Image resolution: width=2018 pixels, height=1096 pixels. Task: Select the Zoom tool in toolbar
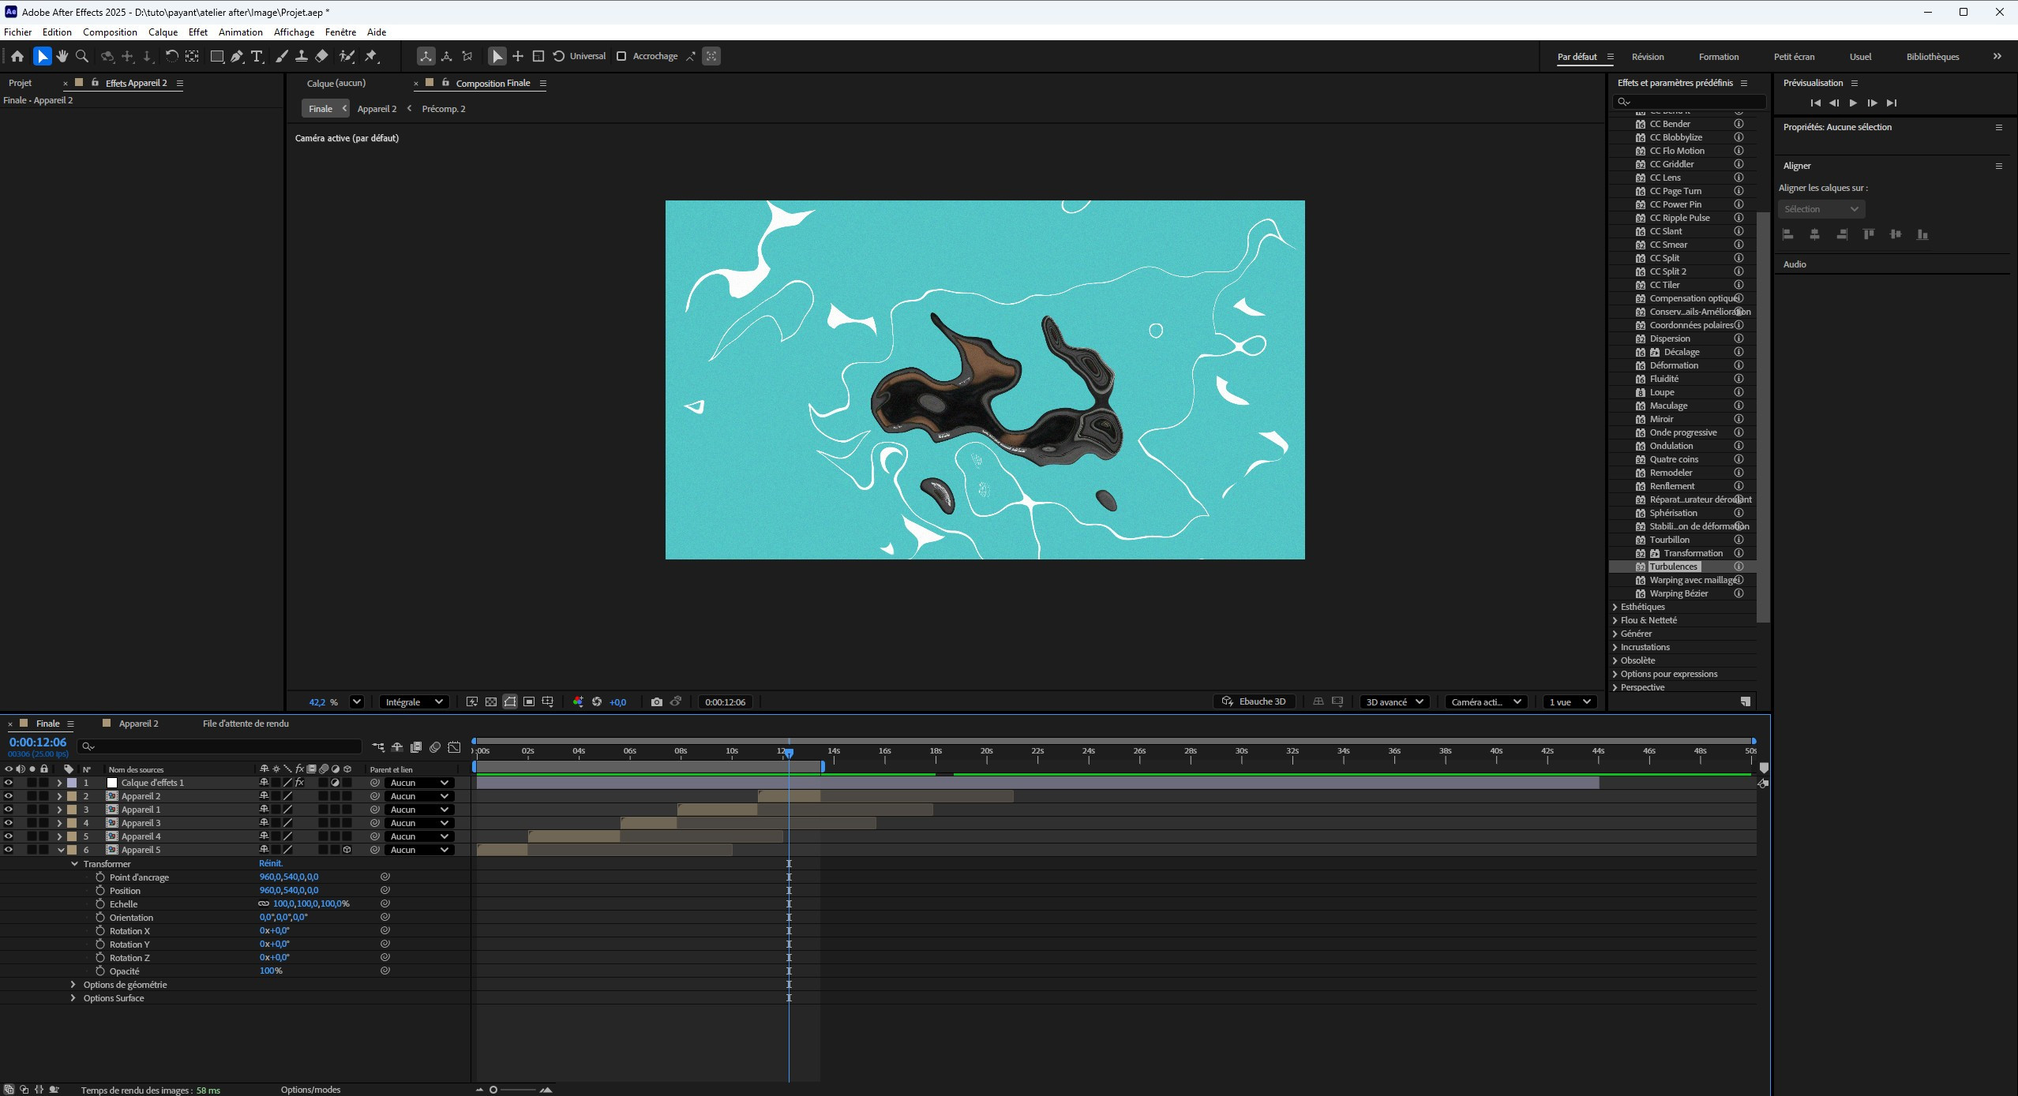tap(82, 56)
